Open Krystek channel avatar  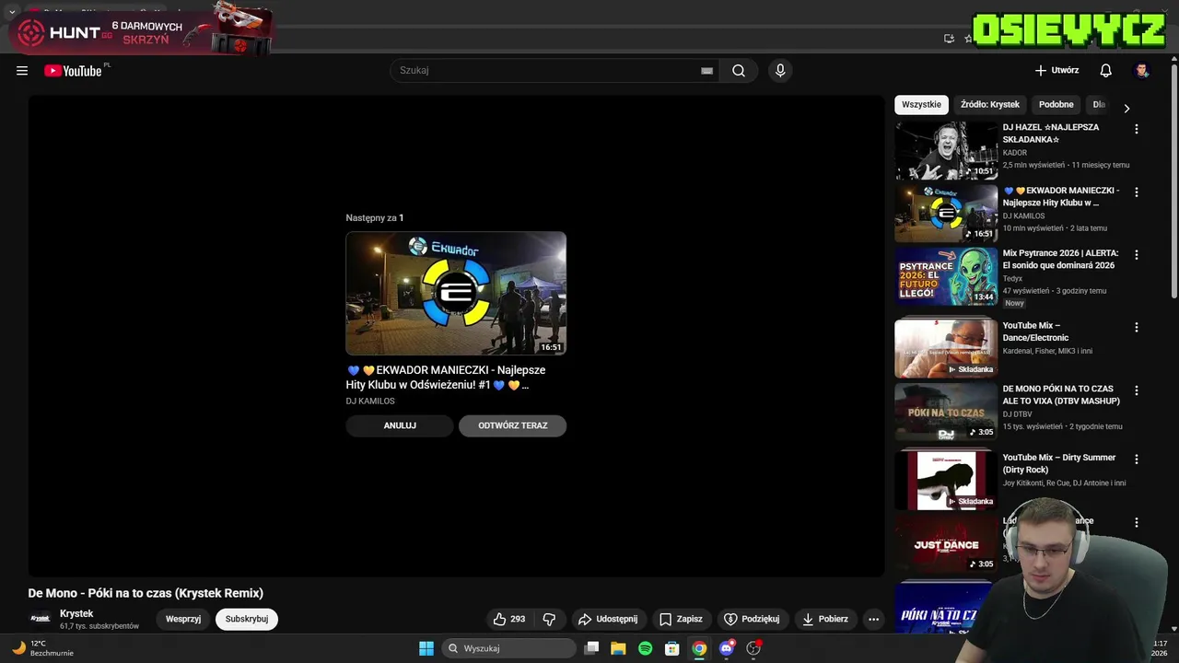coord(41,619)
